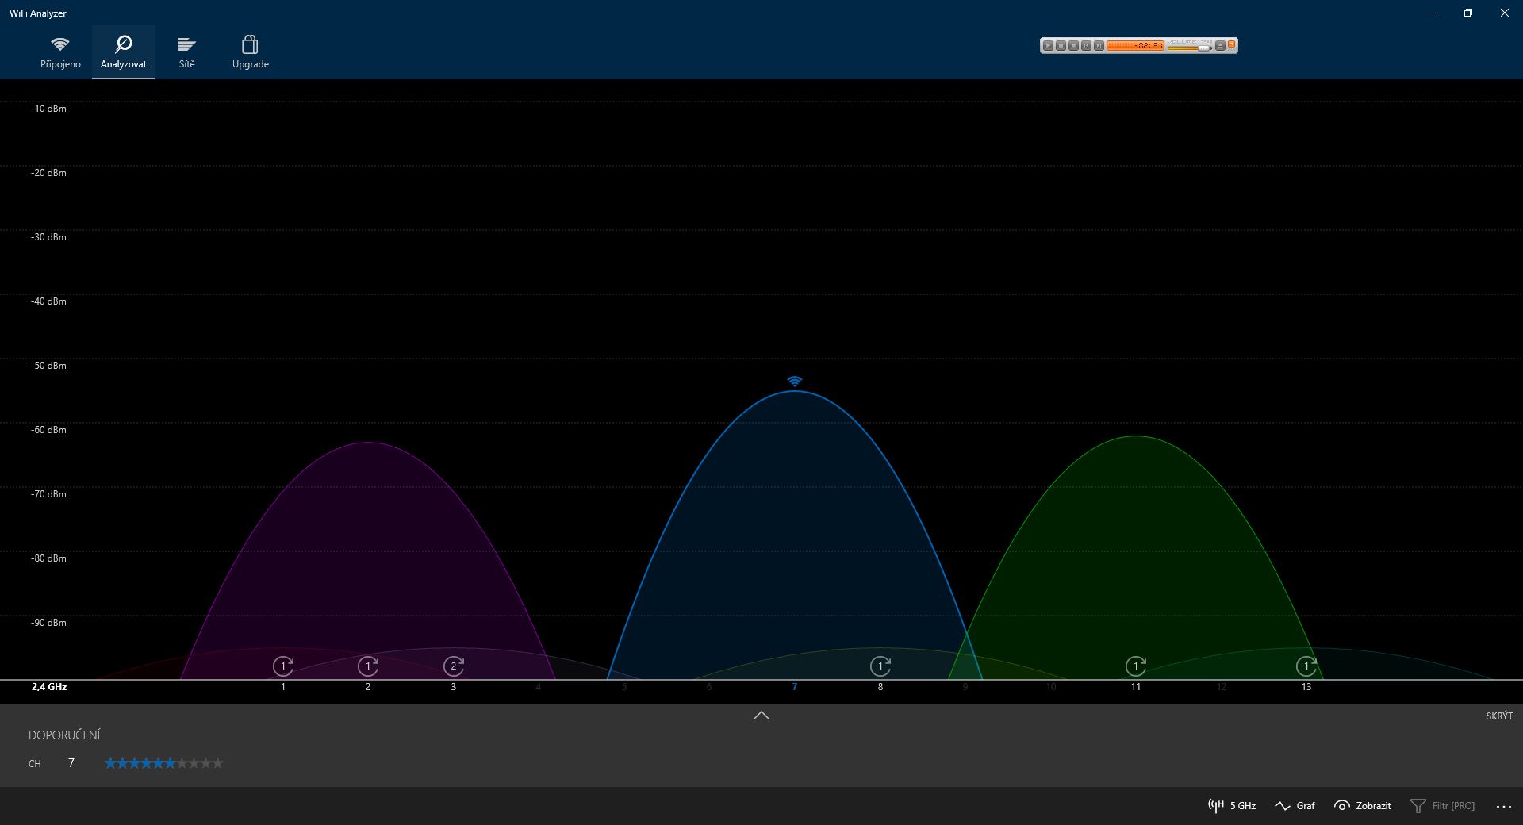
Task: Switch to the Sítě networks tab
Action: (x=186, y=52)
